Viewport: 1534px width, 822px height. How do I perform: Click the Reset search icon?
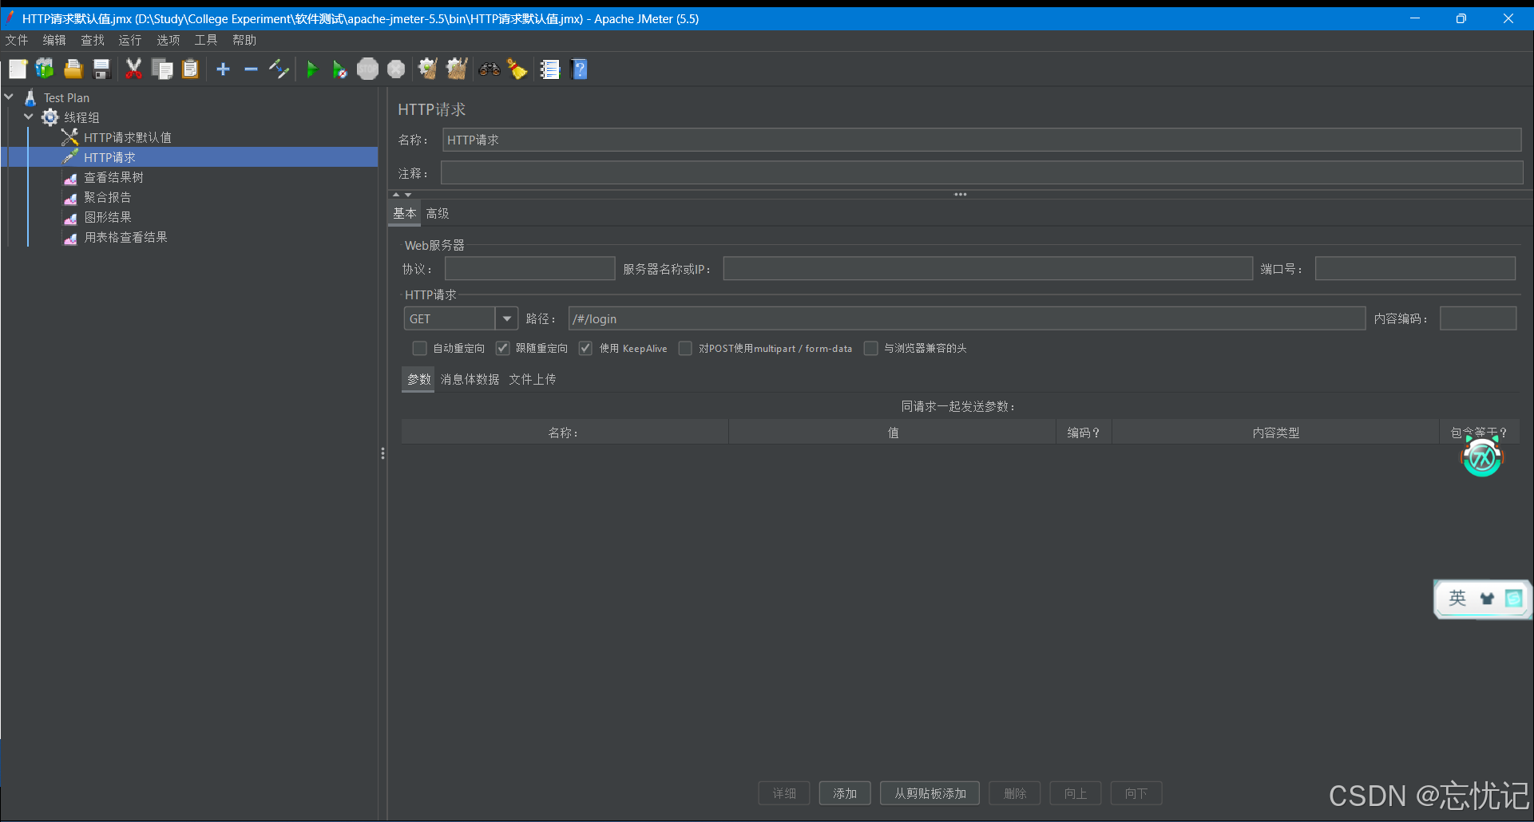point(517,69)
